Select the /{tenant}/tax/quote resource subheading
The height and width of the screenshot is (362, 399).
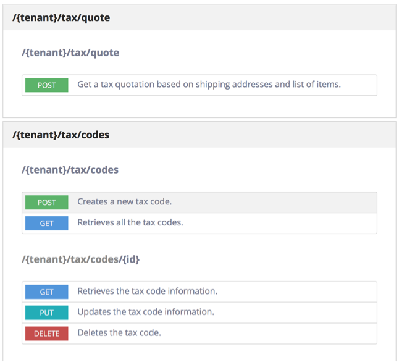coord(70,53)
